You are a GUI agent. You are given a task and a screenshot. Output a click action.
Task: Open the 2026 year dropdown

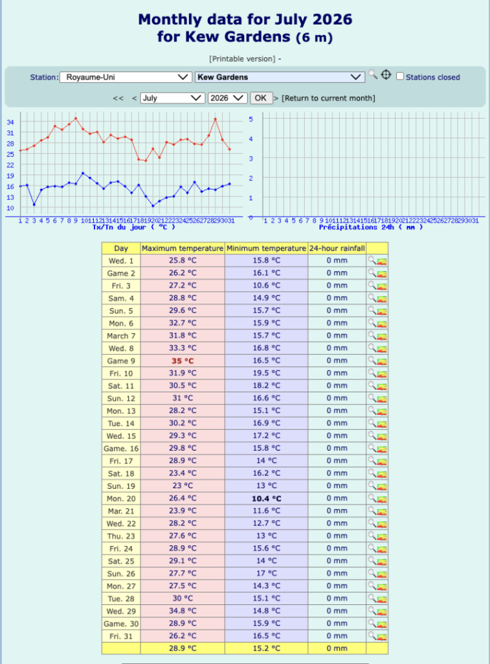coord(227,98)
